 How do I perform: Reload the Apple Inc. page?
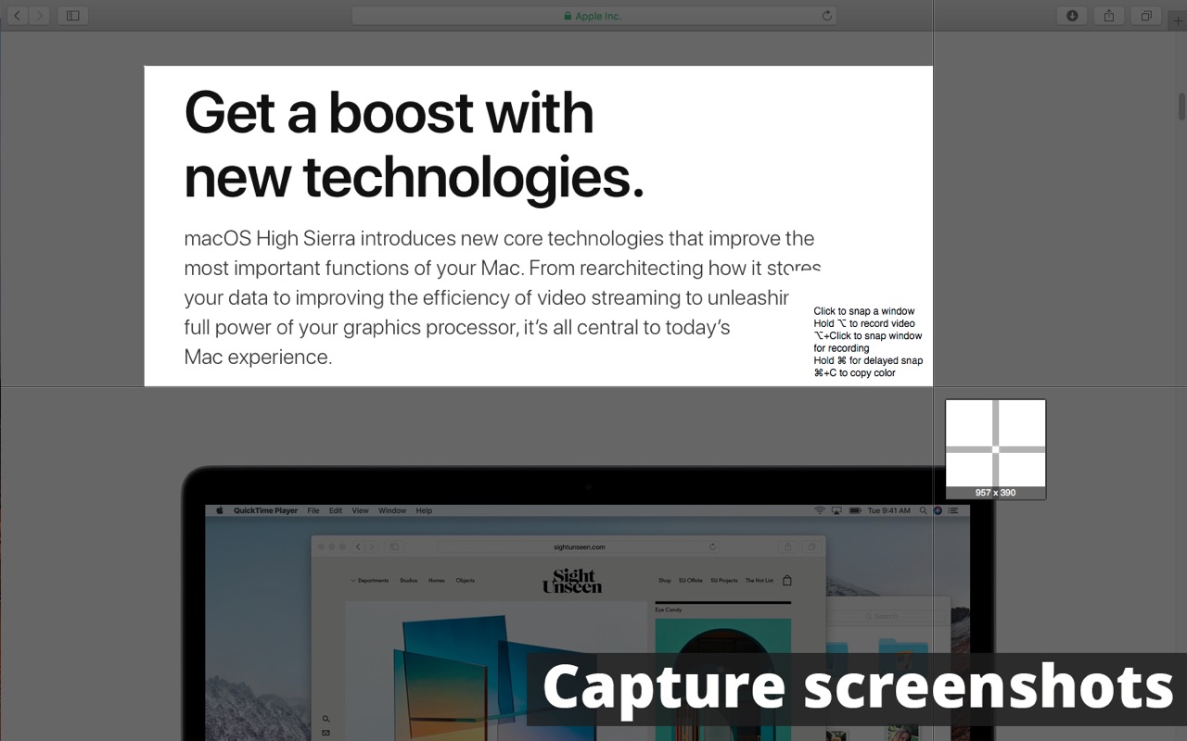(827, 16)
